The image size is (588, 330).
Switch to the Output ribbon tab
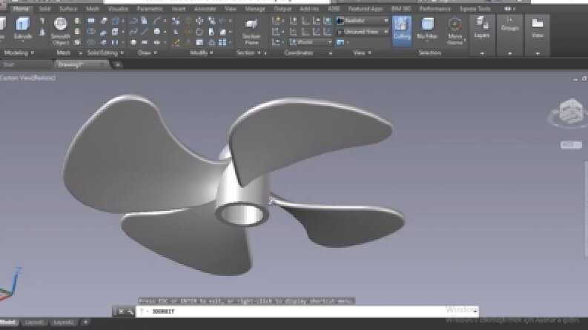(283, 9)
